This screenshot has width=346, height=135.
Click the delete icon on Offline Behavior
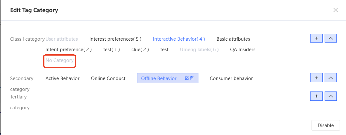tap(192, 78)
